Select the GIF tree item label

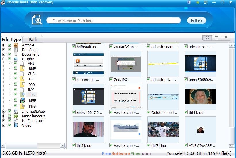pyautogui.click(x=32, y=79)
